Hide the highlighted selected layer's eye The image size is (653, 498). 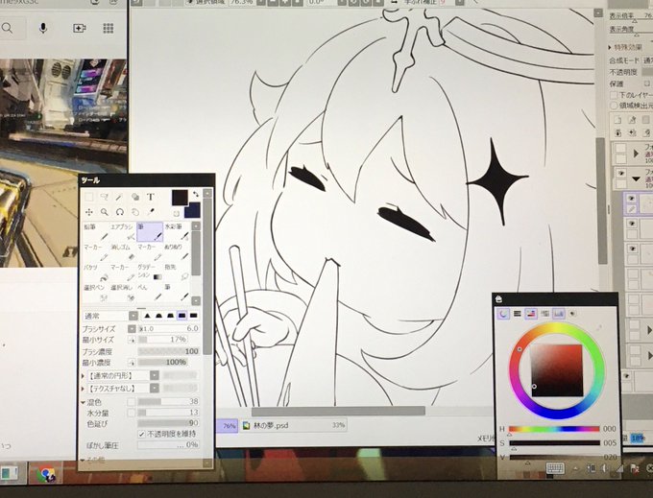coord(632,199)
